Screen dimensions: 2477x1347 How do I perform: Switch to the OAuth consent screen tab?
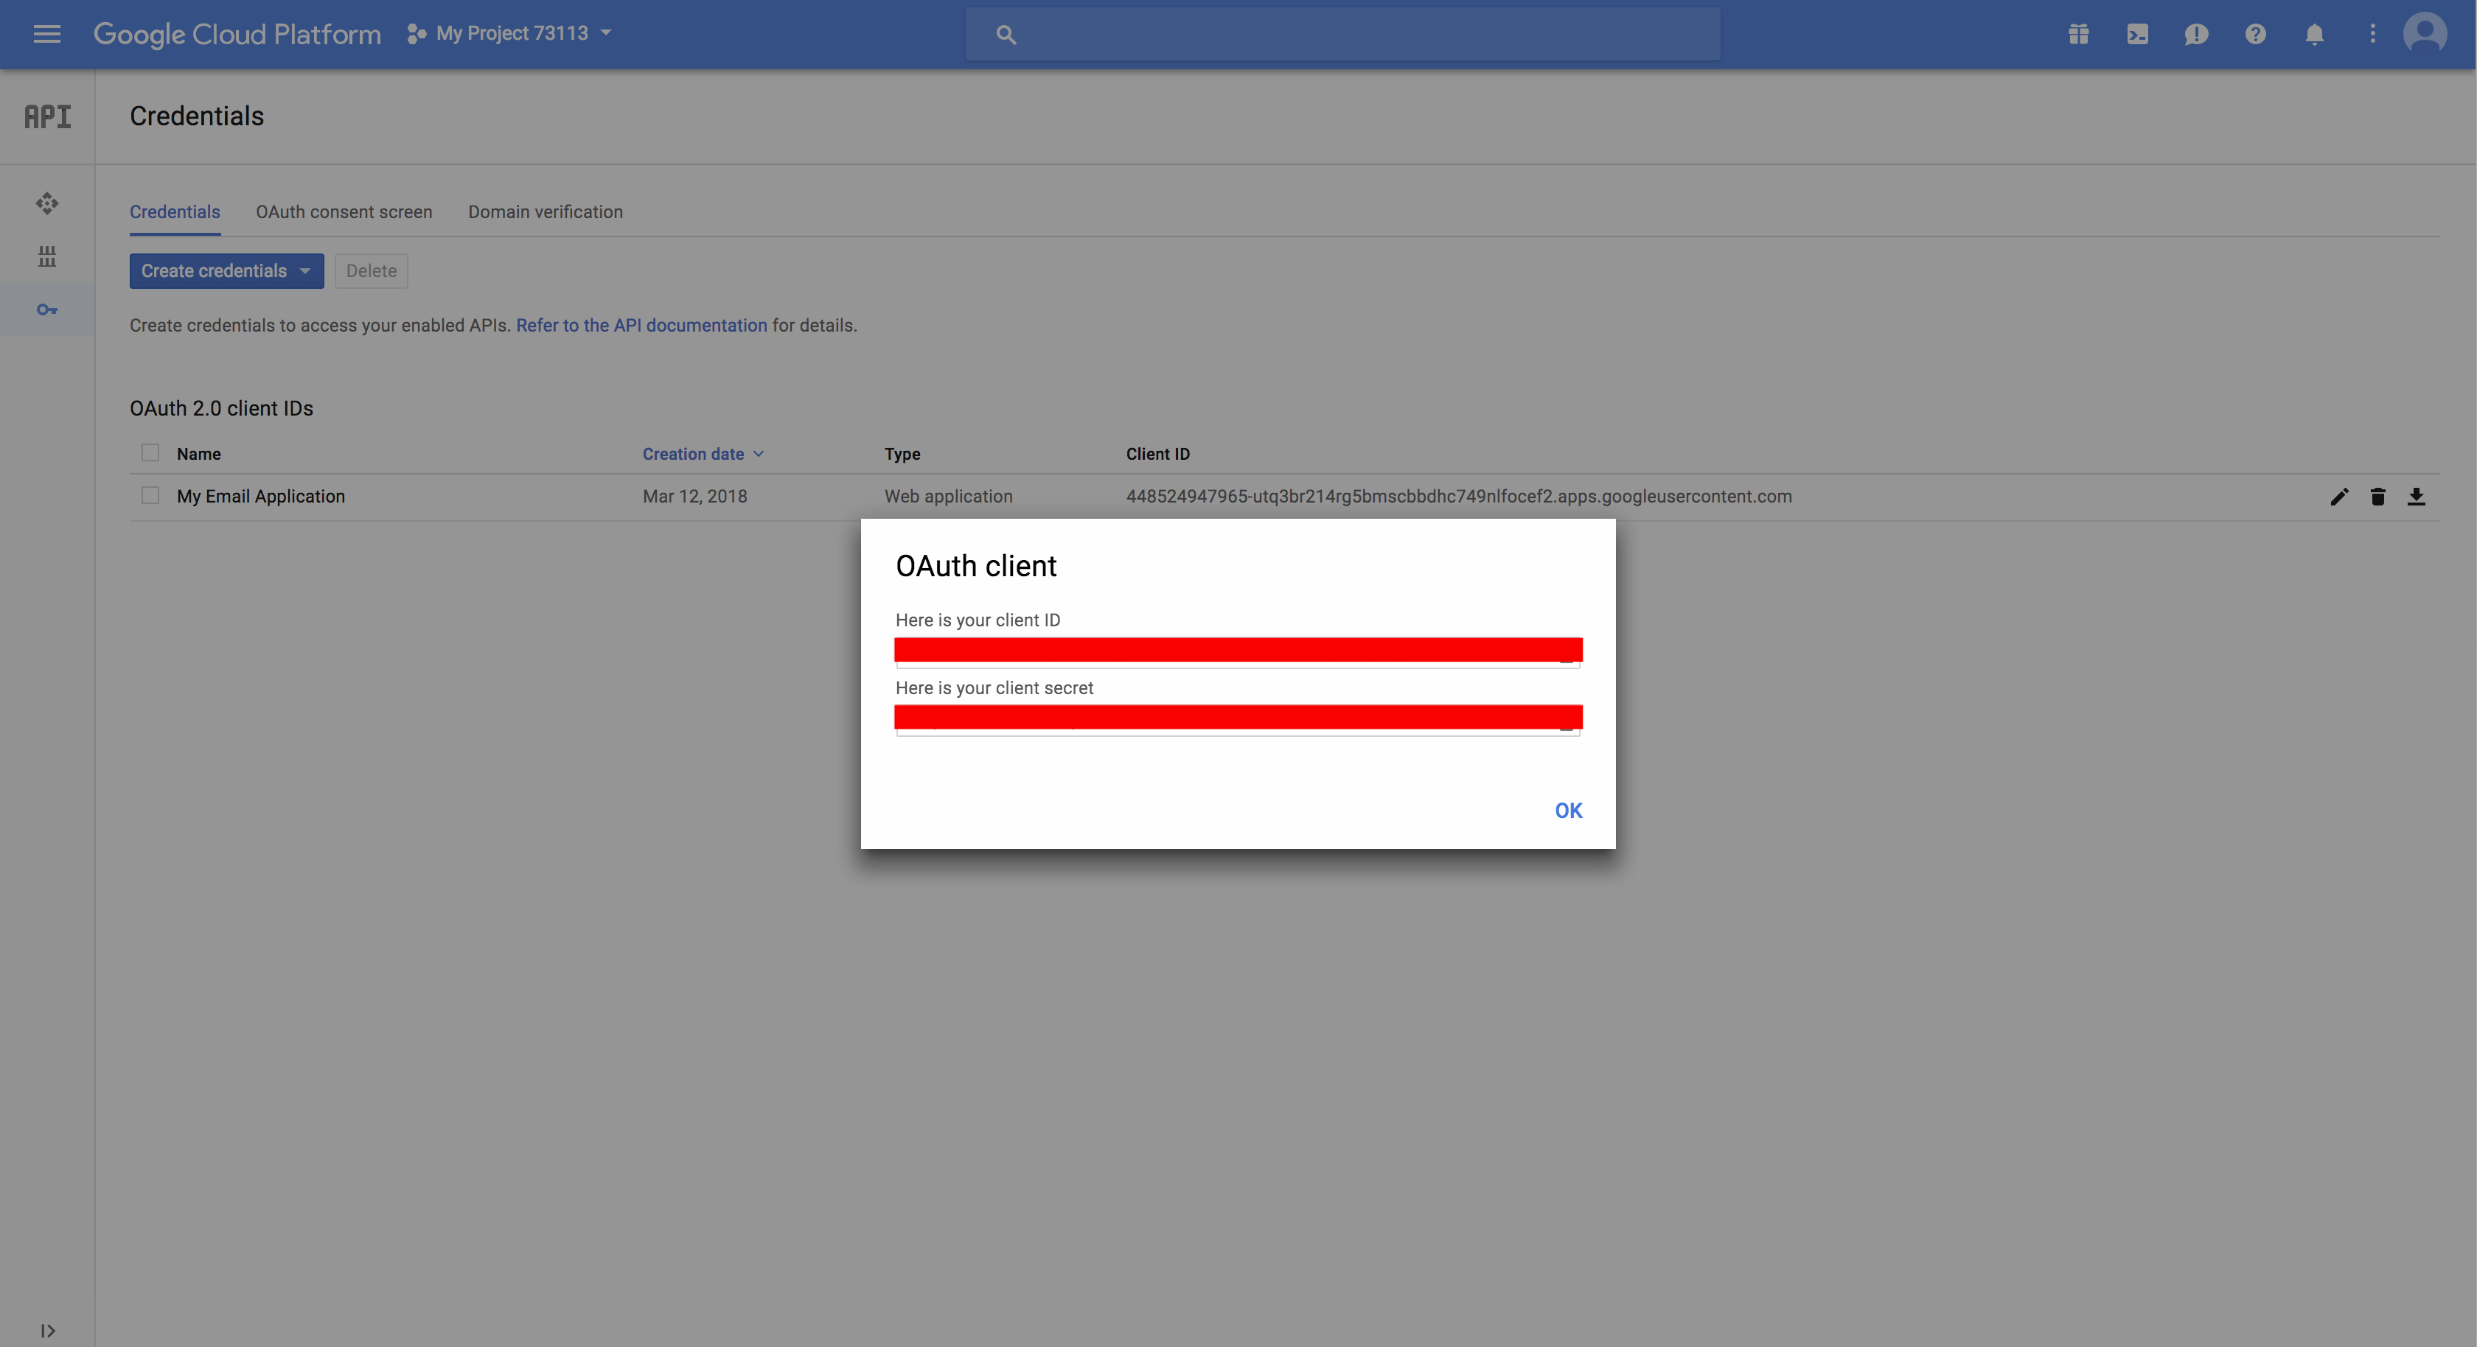[x=344, y=212]
